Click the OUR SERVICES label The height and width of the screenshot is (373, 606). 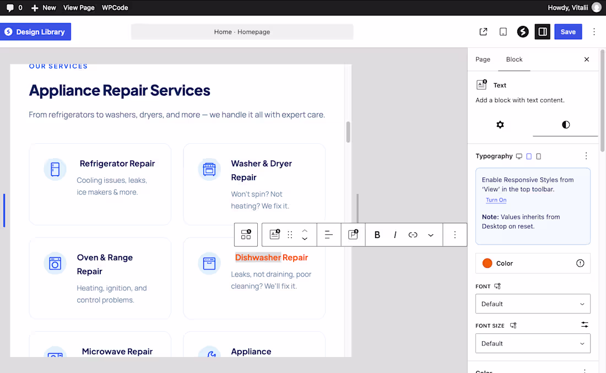click(x=58, y=66)
